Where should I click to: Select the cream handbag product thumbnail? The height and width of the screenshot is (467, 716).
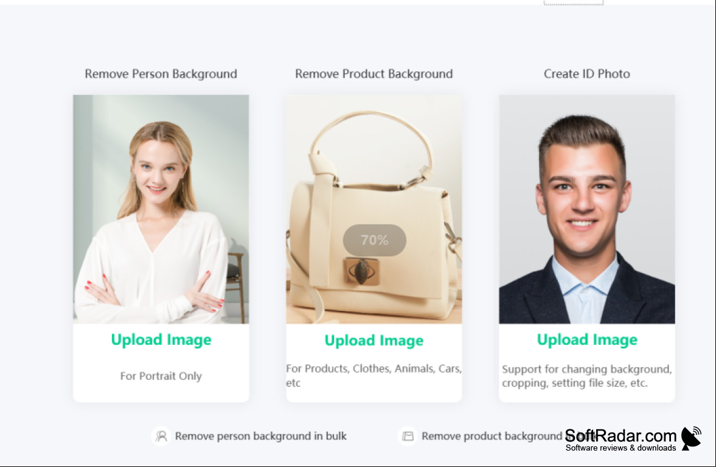pyautogui.click(x=374, y=210)
